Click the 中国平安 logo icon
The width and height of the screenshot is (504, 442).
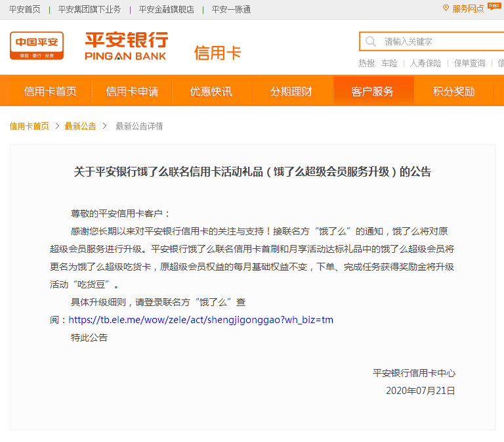tap(37, 45)
